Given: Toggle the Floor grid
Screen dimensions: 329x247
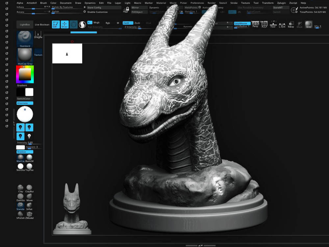Looking at the screenshot, I should [273, 24].
